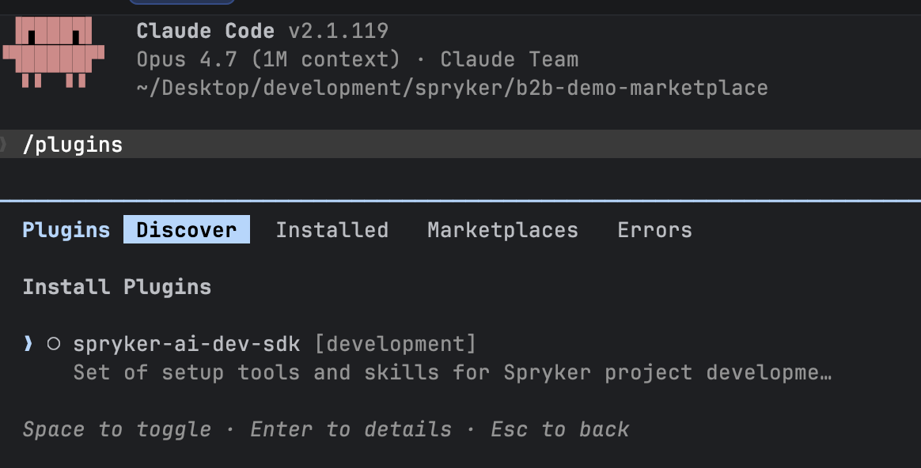Click the Claude Code pixel mascot logo
Viewport: 921px width, 468px height.
click(x=54, y=51)
